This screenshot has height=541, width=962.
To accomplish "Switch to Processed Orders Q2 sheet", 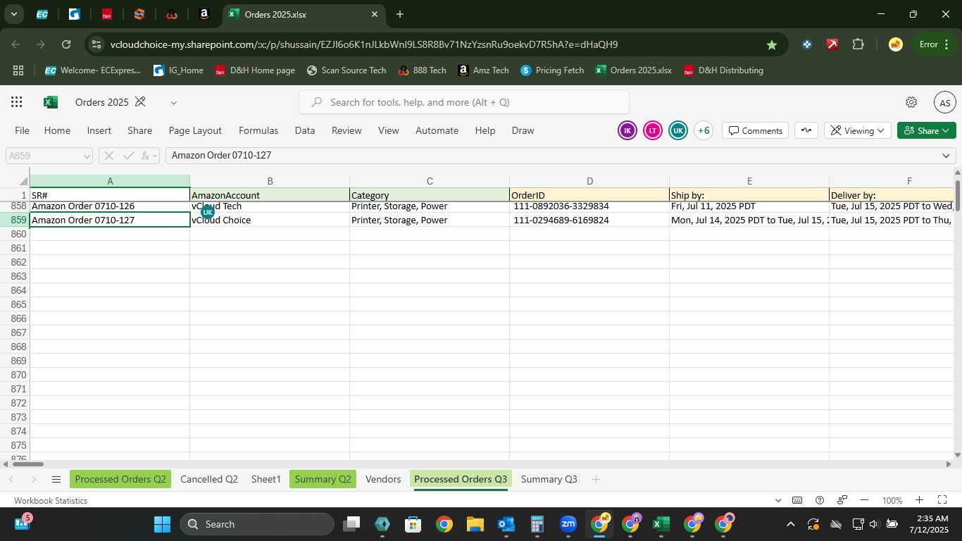I will click(120, 479).
